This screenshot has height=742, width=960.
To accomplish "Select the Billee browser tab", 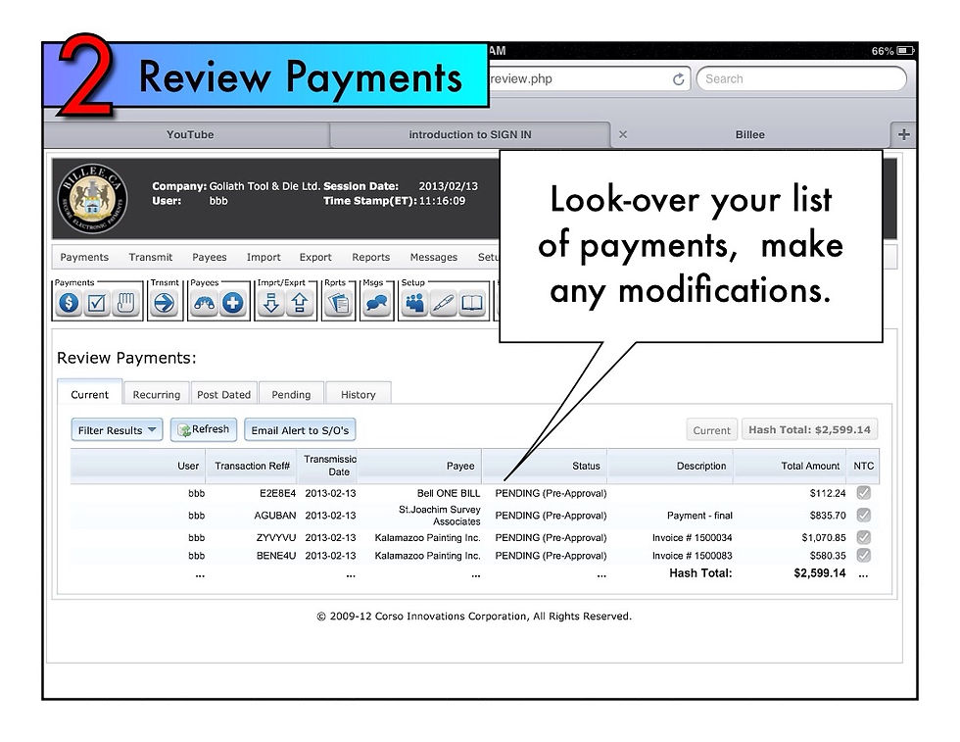I will pos(750,134).
